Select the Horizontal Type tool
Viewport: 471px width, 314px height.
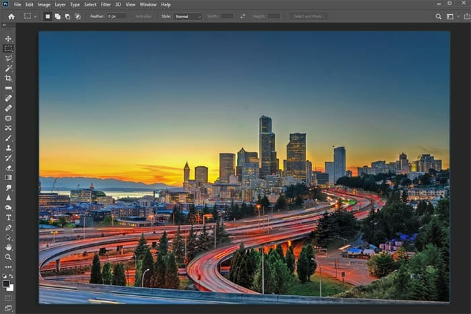(9, 217)
